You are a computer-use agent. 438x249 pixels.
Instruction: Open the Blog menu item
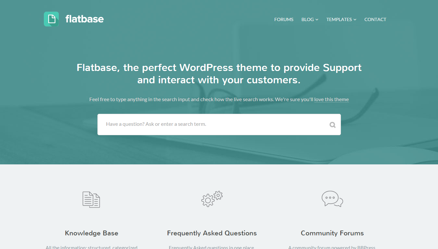[307, 19]
